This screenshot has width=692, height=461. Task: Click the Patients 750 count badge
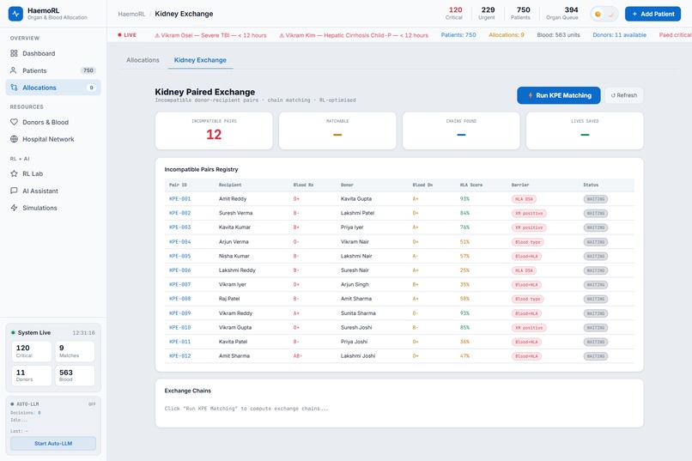(x=88, y=70)
